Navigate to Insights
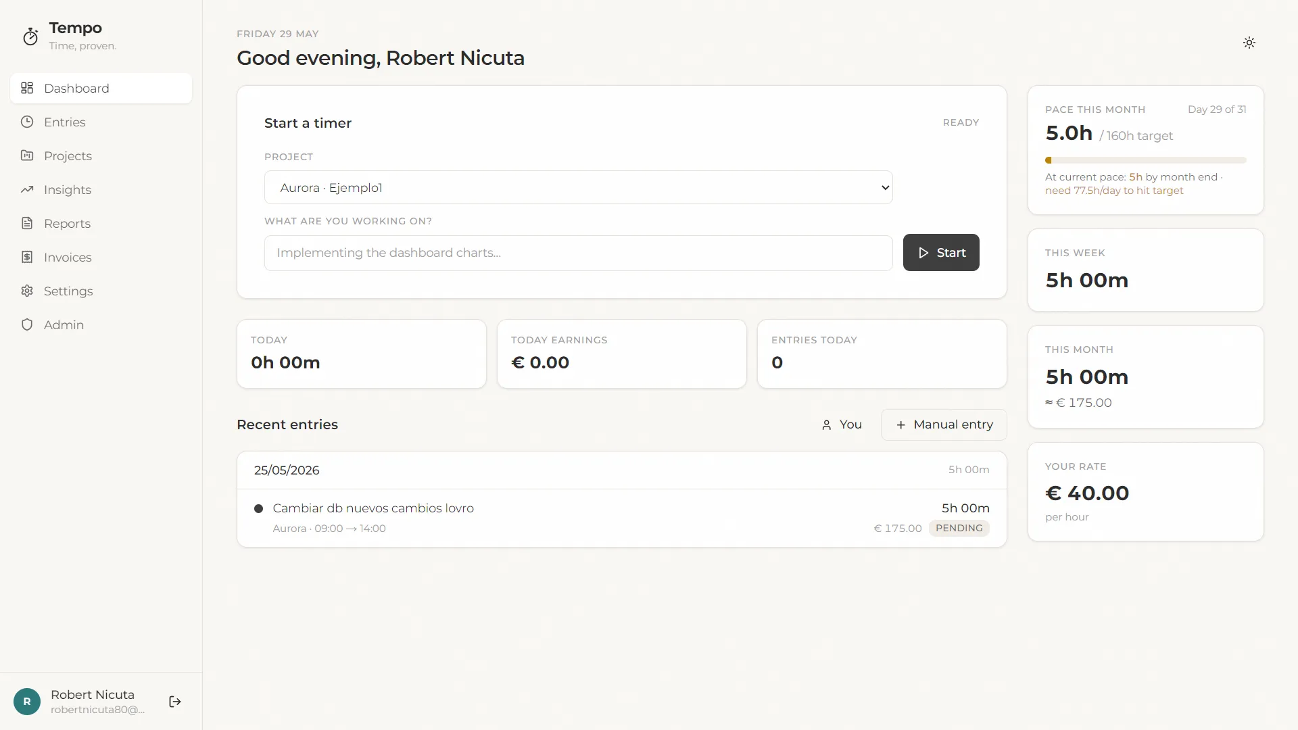Image resolution: width=1298 pixels, height=730 pixels. (x=101, y=189)
